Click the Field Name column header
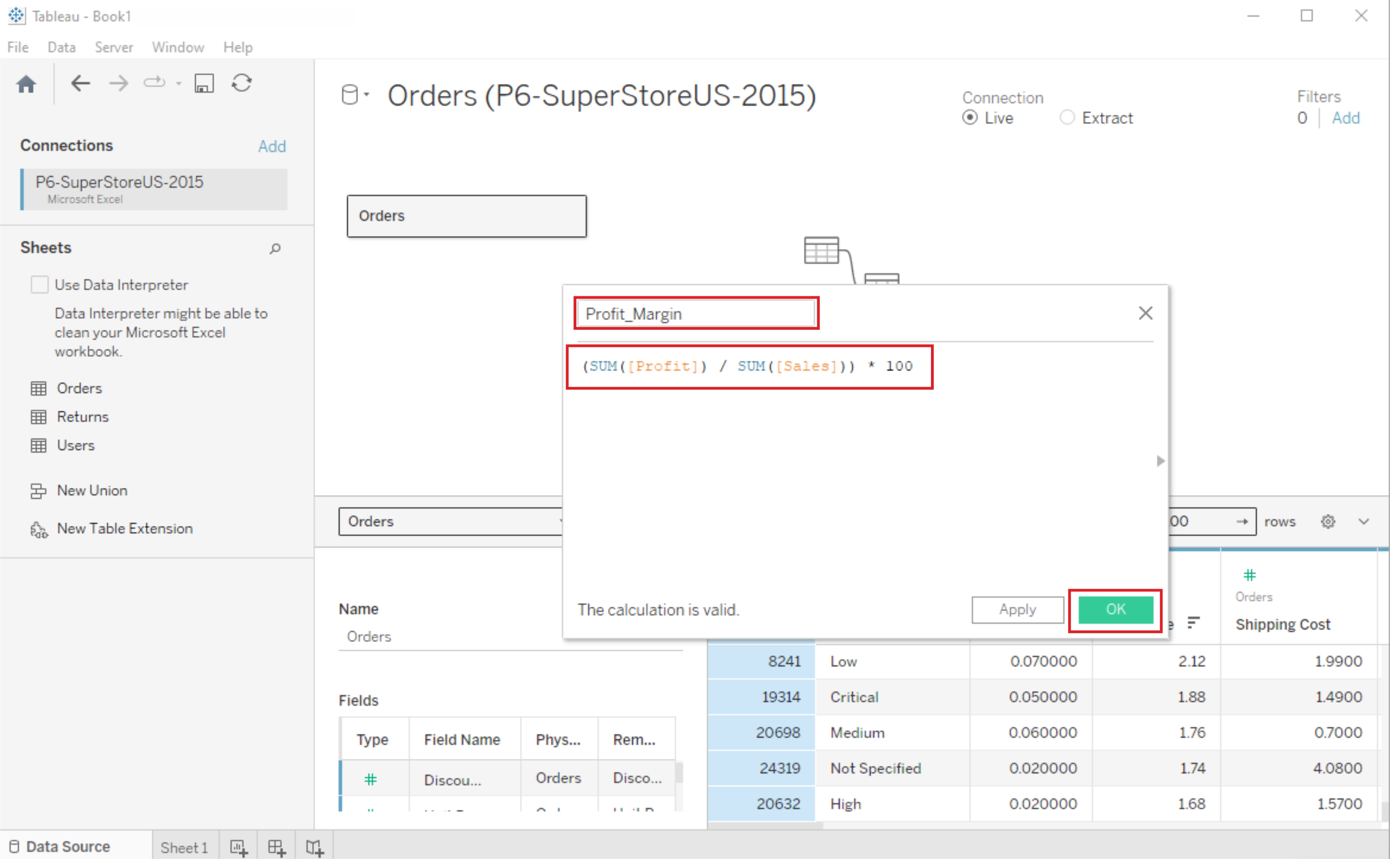The height and width of the screenshot is (859, 1390). (x=462, y=739)
